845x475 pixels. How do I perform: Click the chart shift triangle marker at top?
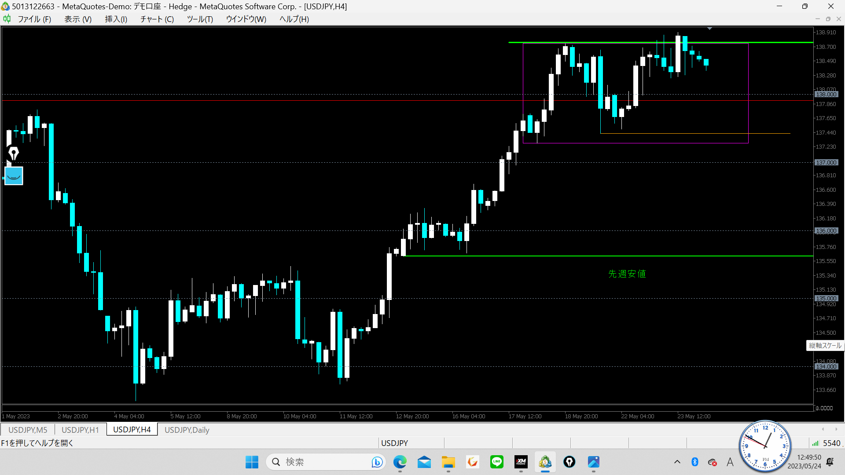click(x=709, y=29)
